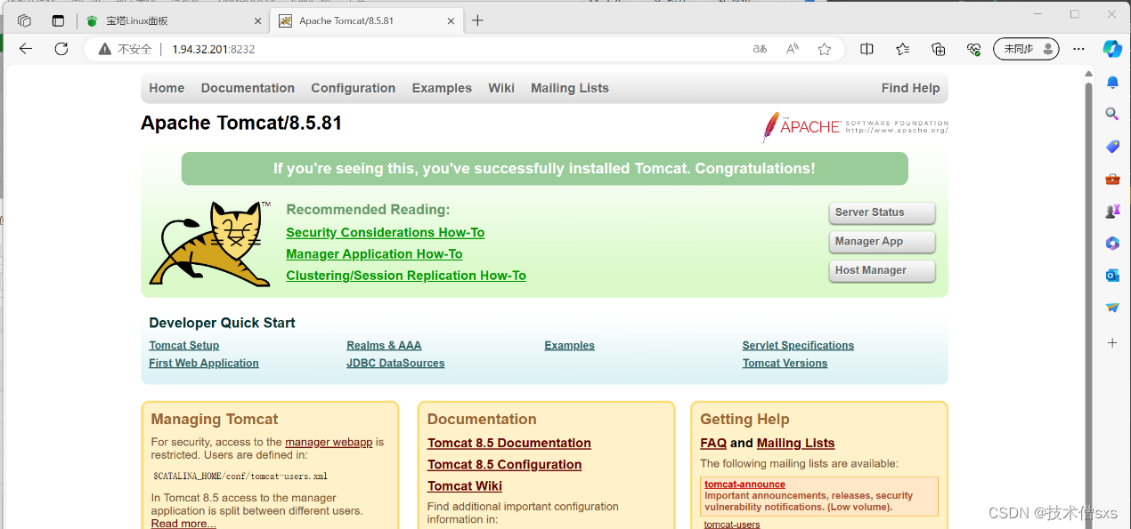Reload the Tomcat page

[61, 49]
